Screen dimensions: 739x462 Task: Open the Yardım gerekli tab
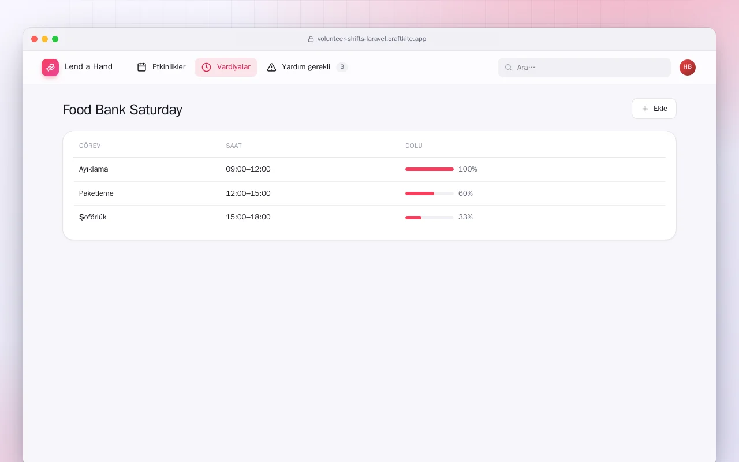307,67
